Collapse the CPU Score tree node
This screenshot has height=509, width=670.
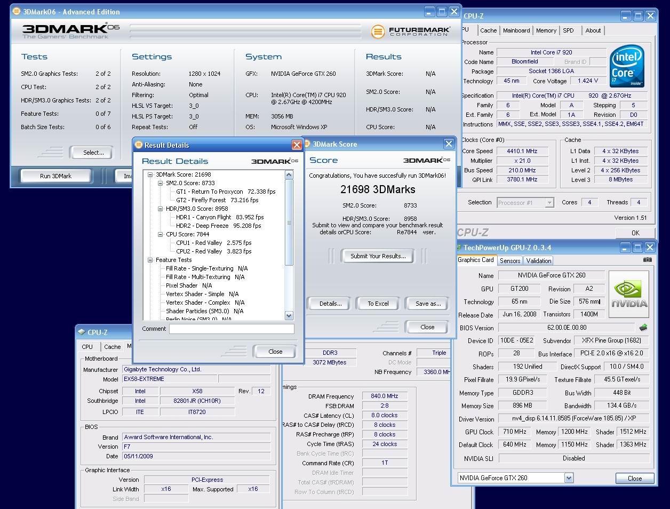(x=161, y=234)
